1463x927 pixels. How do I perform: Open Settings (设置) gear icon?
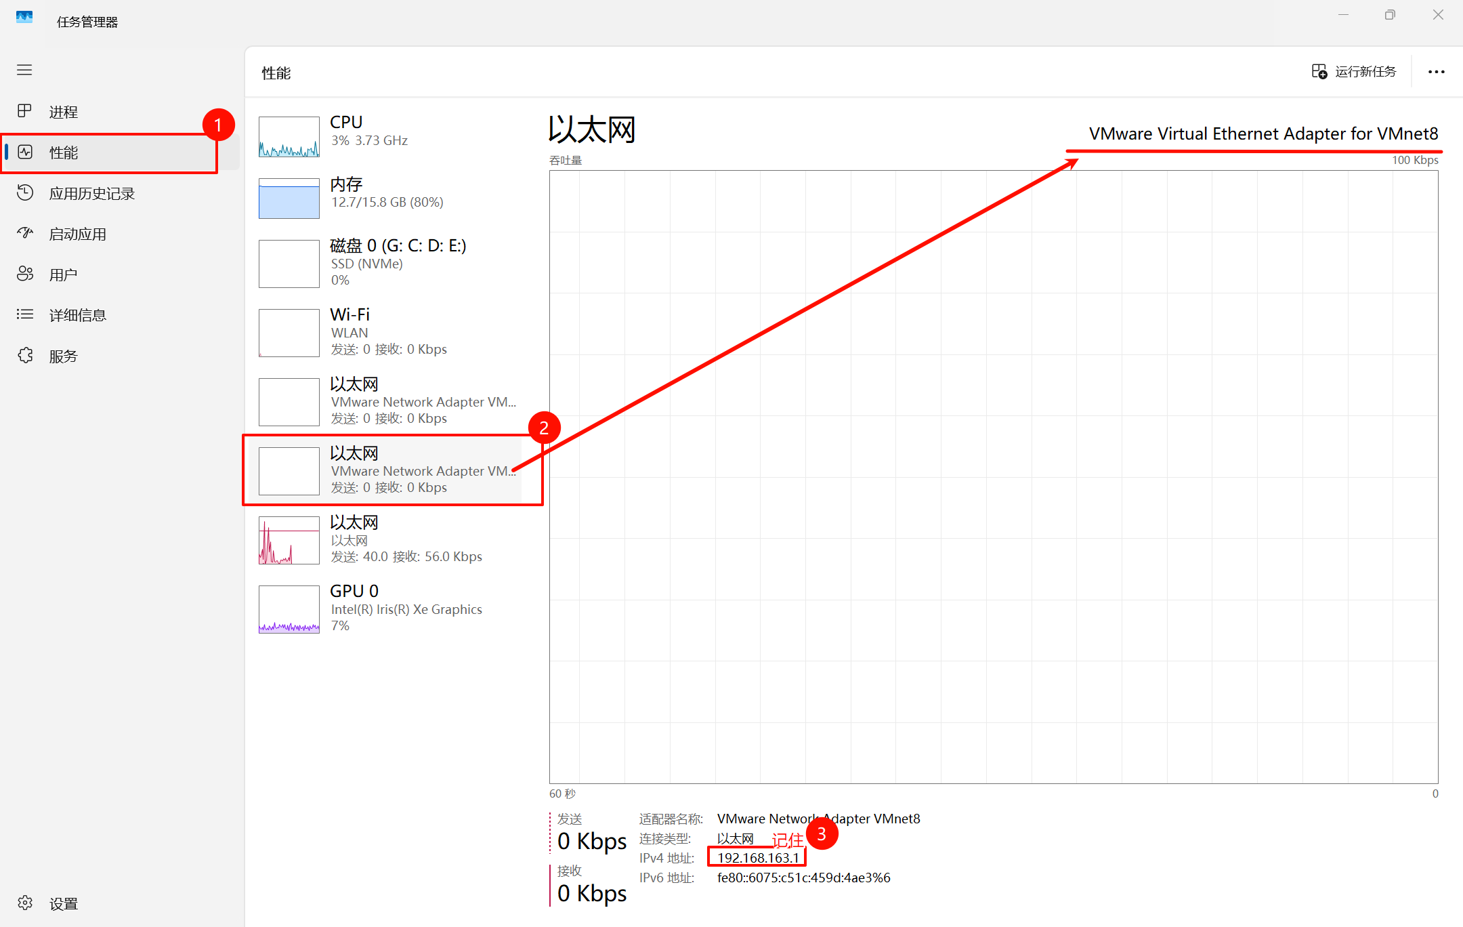click(25, 903)
